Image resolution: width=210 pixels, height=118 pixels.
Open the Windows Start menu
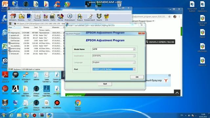click(4, 115)
